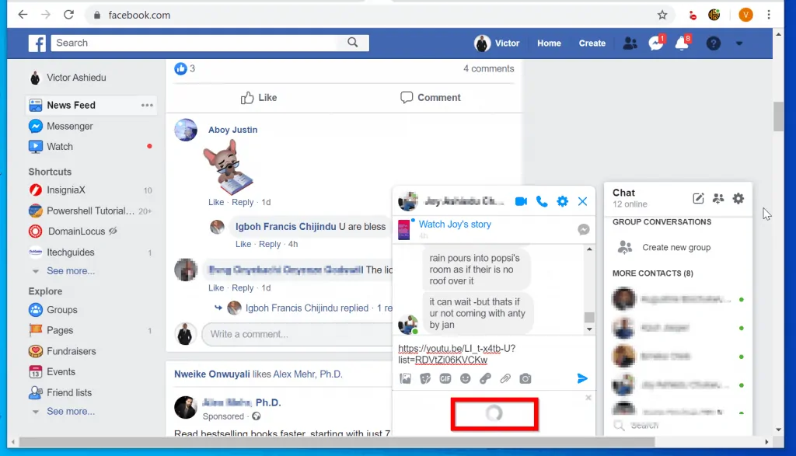Open the emoji picker in the chat

click(x=466, y=378)
